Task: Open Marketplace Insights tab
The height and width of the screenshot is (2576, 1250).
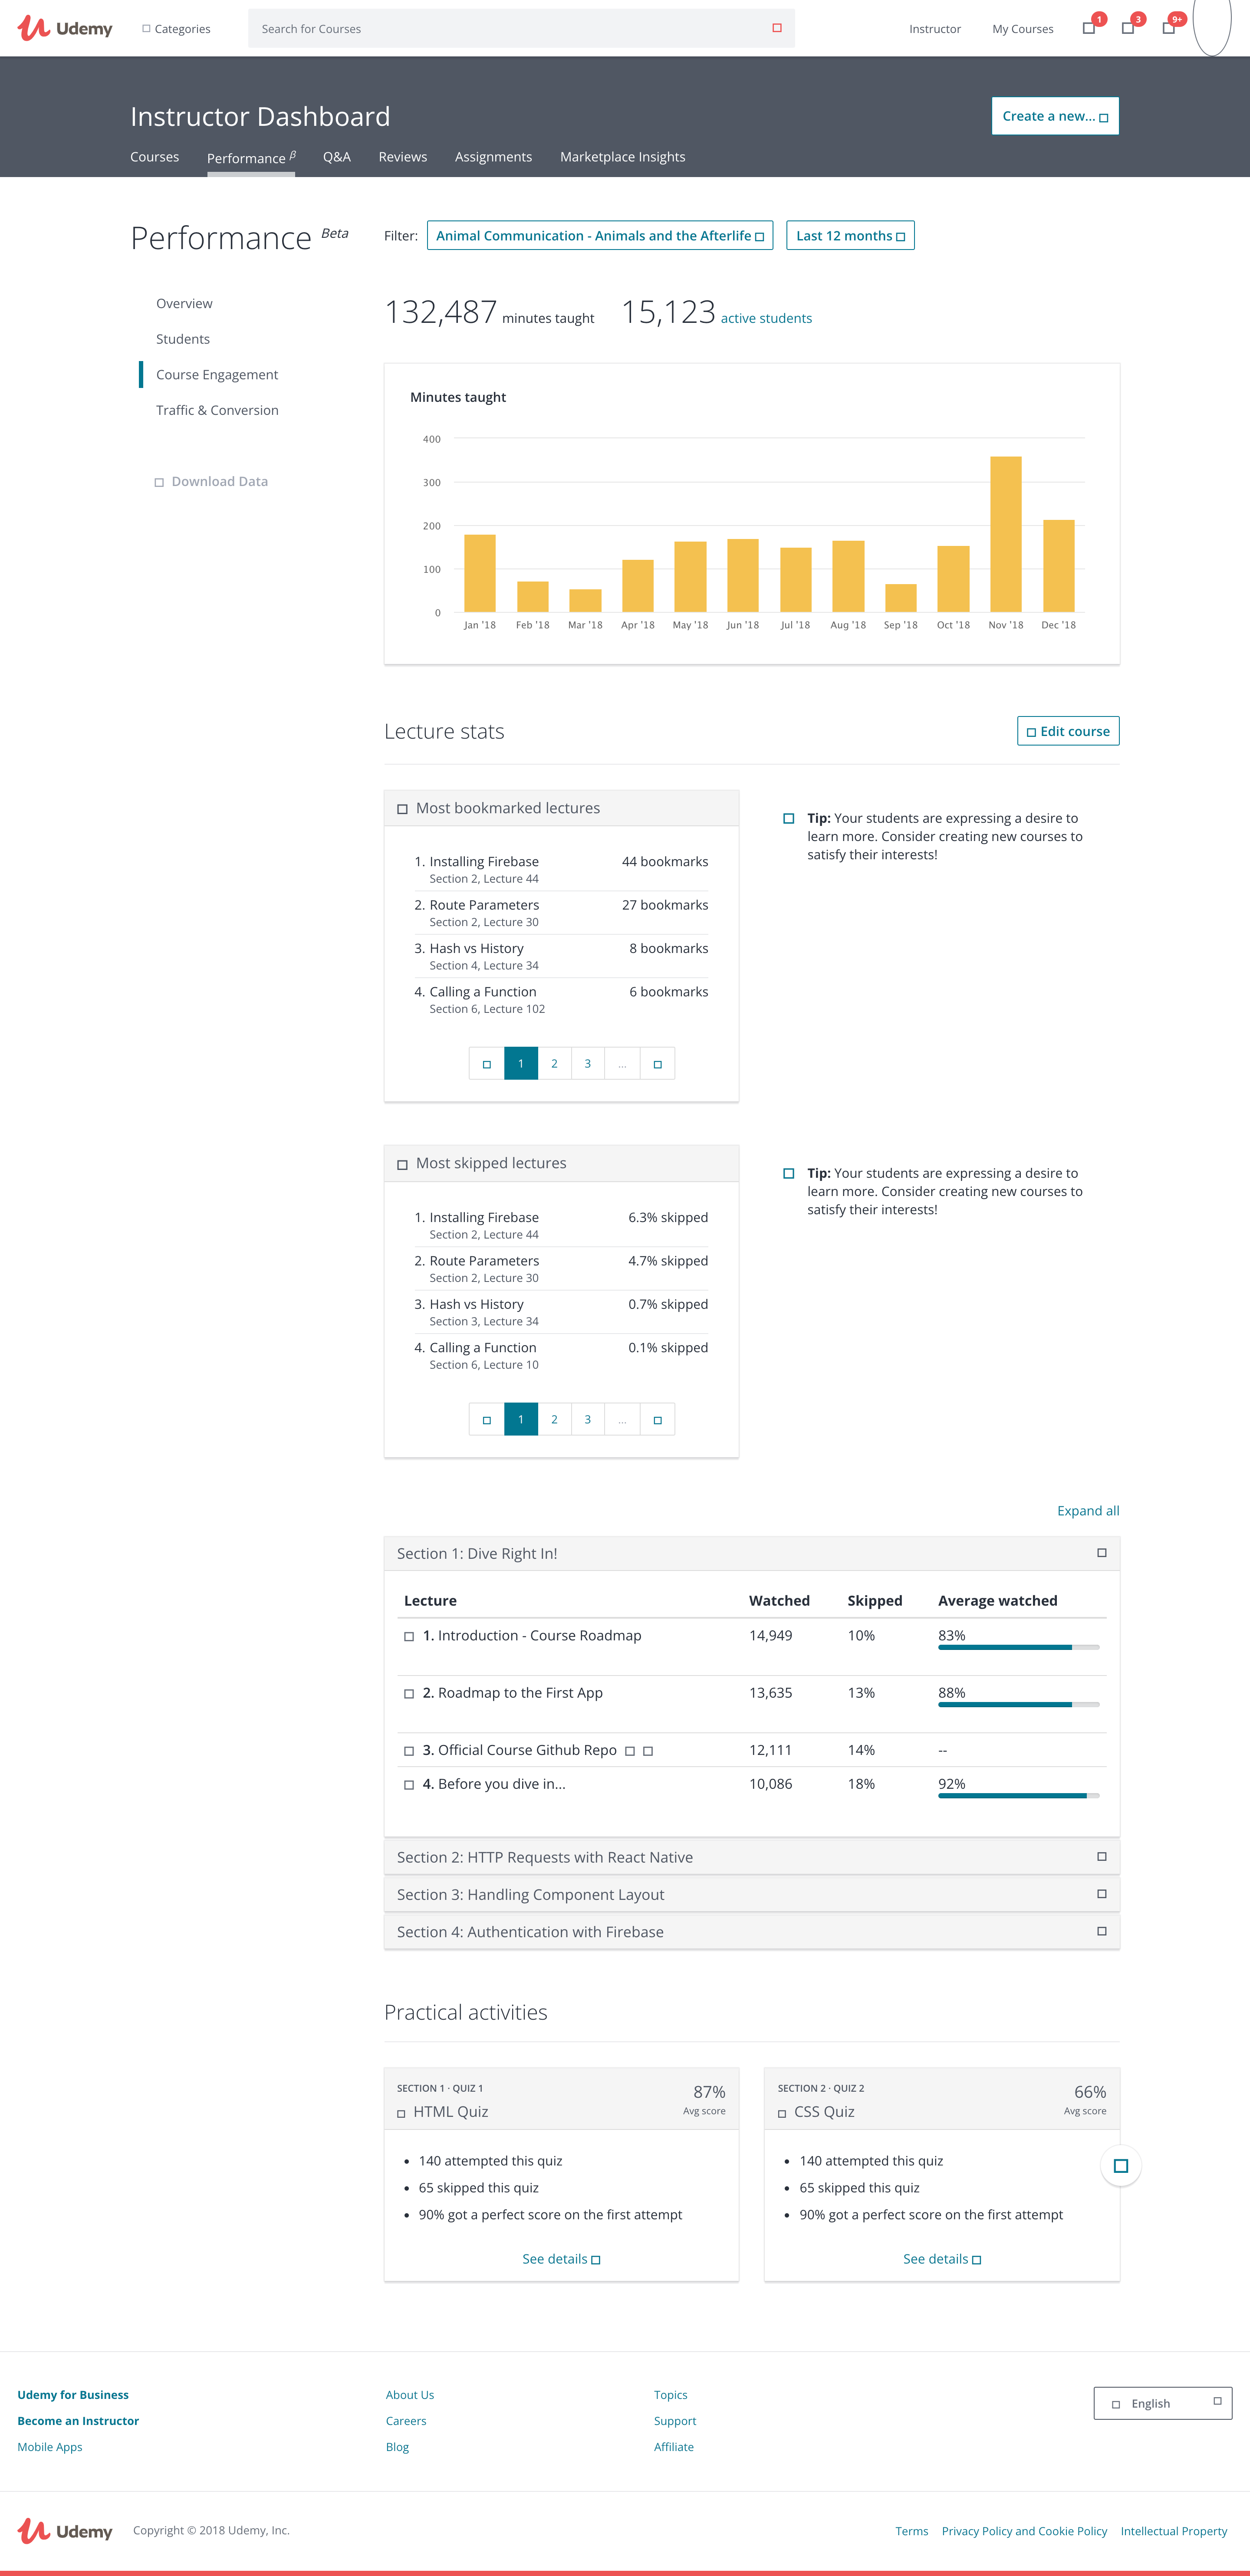Action: pyautogui.click(x=623, y=157)
